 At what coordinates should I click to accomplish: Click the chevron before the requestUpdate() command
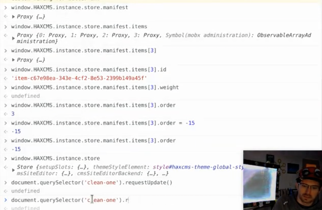coord(5,182)
